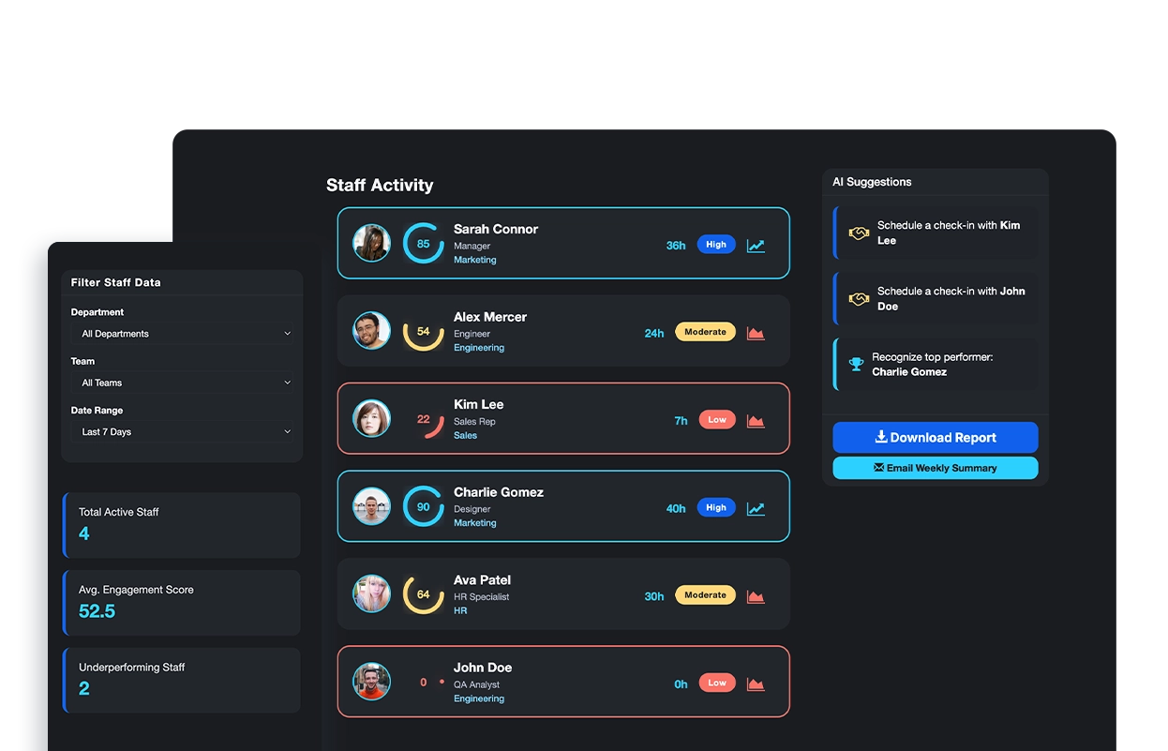
Task: Click Ava Patel's engagement score ring showing 64
Action: (x=424, y=594)
